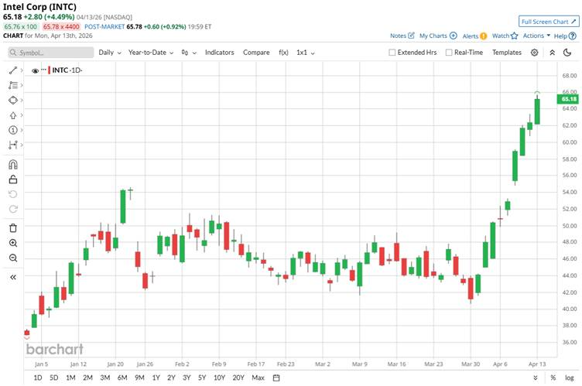Open the Compare menu
The height and width of the screenshot is (386, 582).
[x=256, y=53]
